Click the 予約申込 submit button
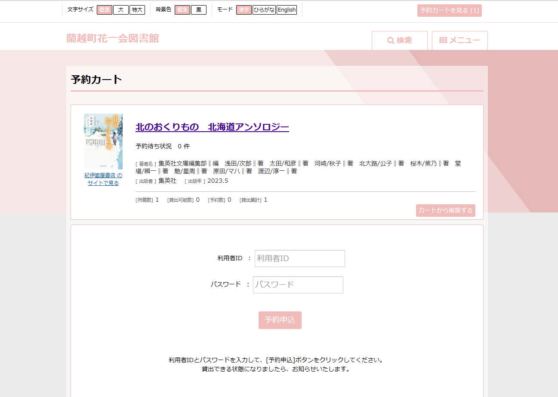The height and width of the screenshot is (397, 558). tap(280, 320)
